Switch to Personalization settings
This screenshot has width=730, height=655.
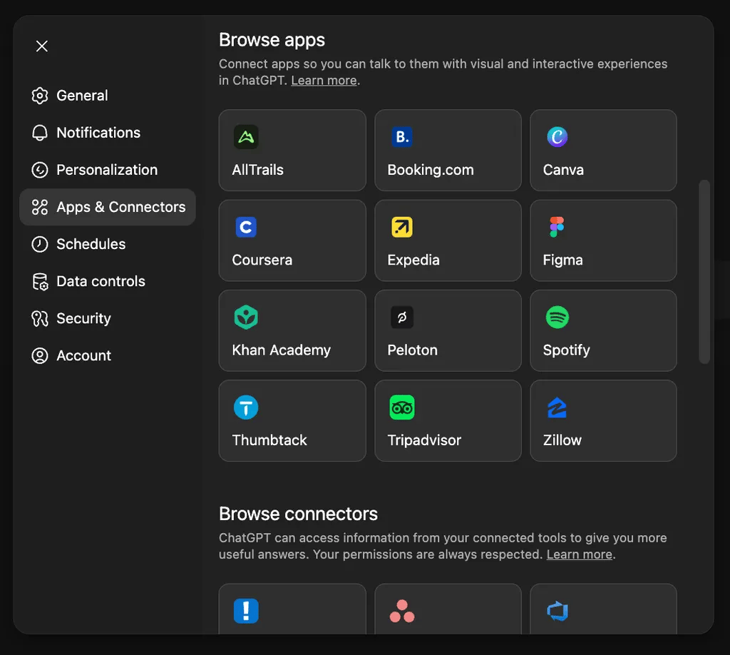tap(107, 170)
